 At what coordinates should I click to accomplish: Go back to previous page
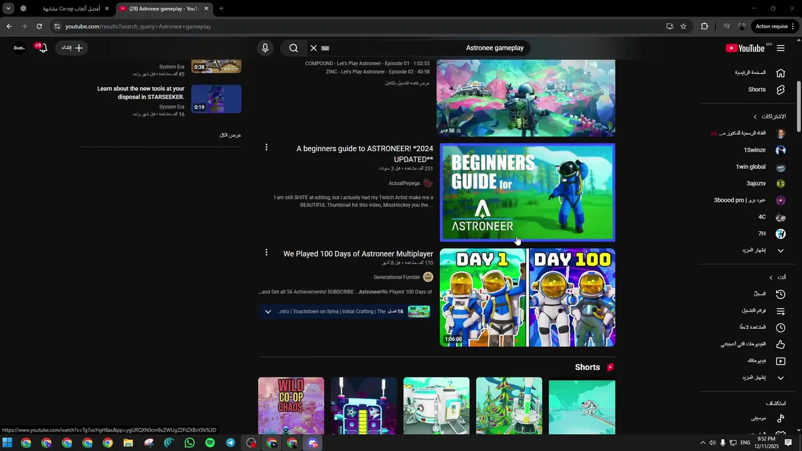pyautogui.click(x=9, y=26)
